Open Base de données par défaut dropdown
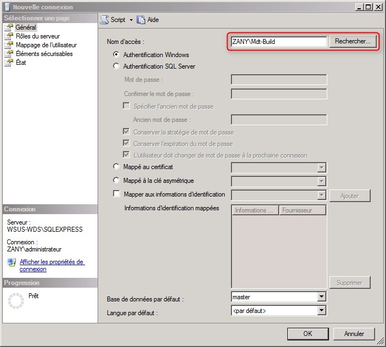 click(321, 296)
